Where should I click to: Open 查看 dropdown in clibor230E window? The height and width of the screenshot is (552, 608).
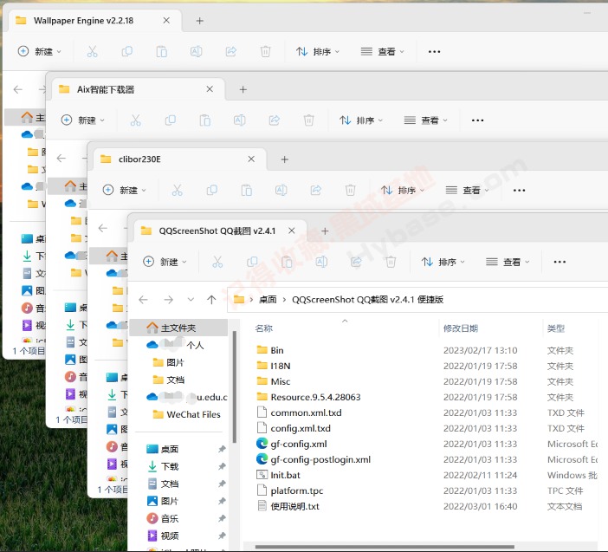click(467, 191)
